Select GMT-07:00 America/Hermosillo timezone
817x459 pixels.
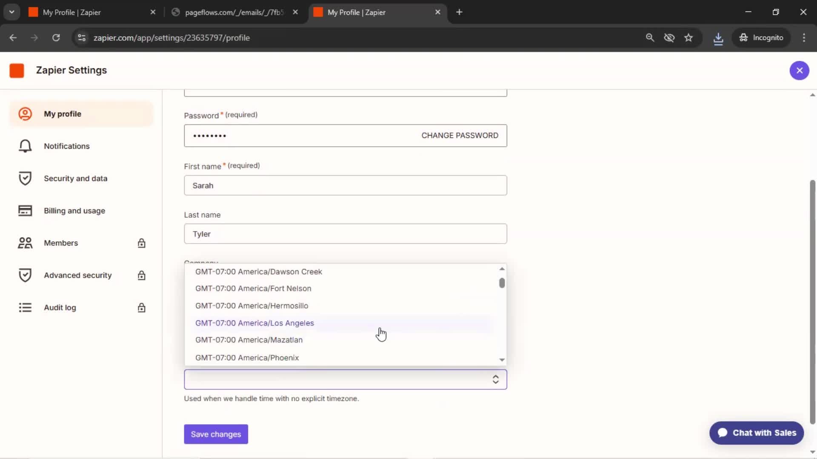(341, 306)
